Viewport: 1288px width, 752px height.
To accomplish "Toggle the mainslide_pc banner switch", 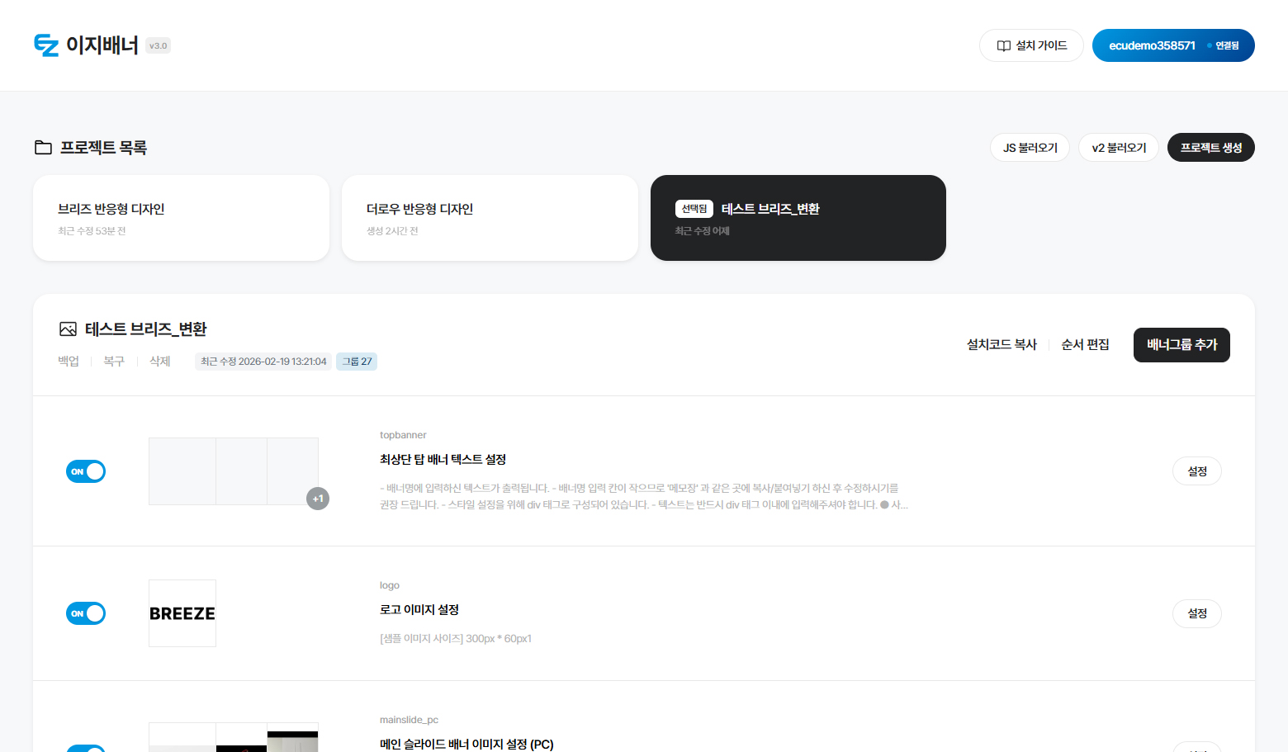I will click(x=86, y=748).
